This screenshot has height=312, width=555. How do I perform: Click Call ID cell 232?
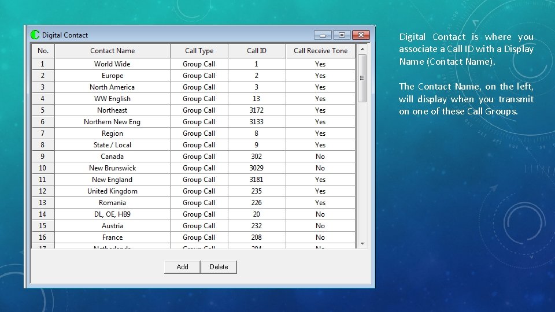pos(257,226)
